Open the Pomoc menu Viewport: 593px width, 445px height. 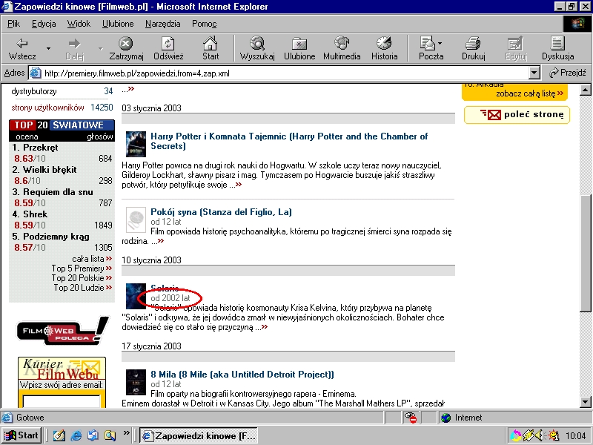point(205,24)
